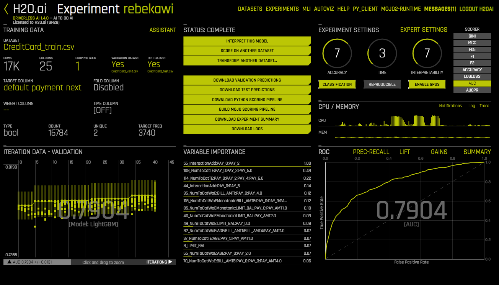Click DOWNLOAD TEST PREDICTIONS
Viewport: 499px width, 285px height.
coord(247,90)
